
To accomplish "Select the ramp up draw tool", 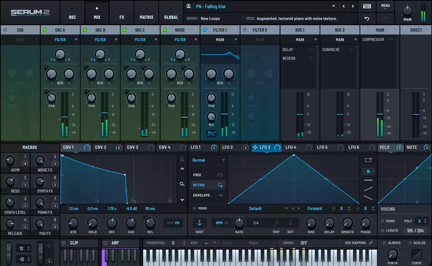I will point(368,189).
